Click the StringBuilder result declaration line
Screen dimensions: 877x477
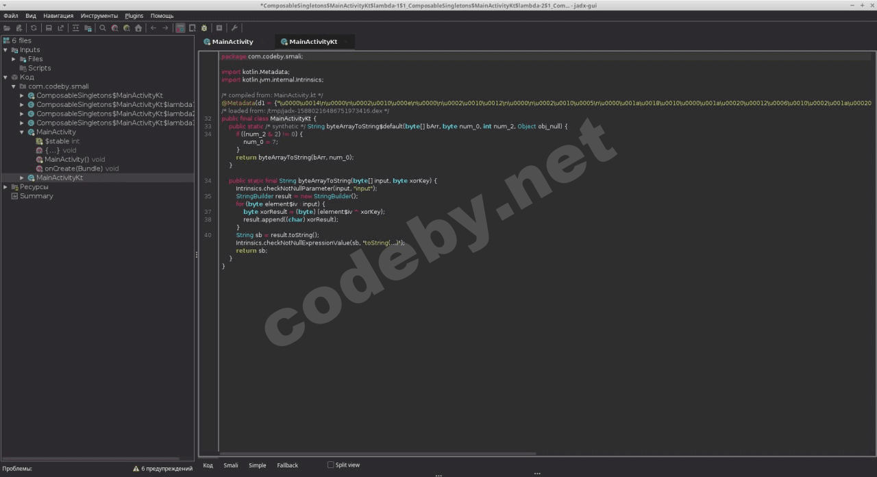(x=297, y=196)
